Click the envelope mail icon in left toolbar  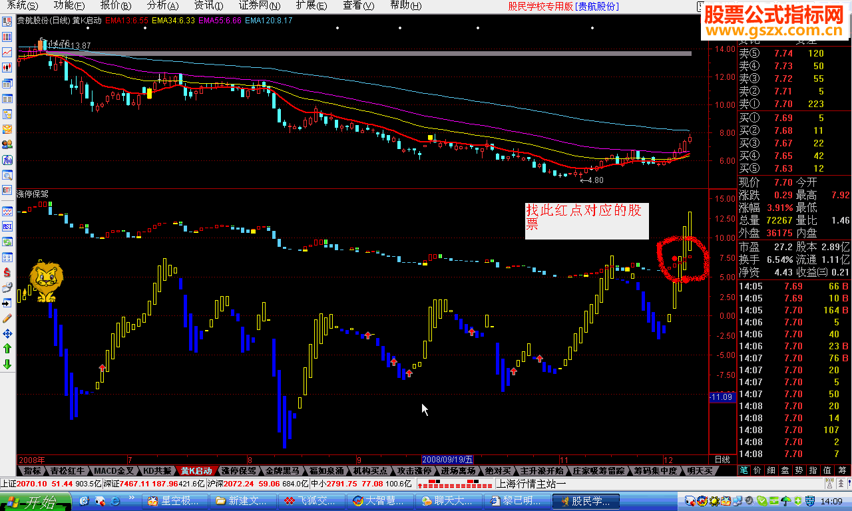click(7, 129)
